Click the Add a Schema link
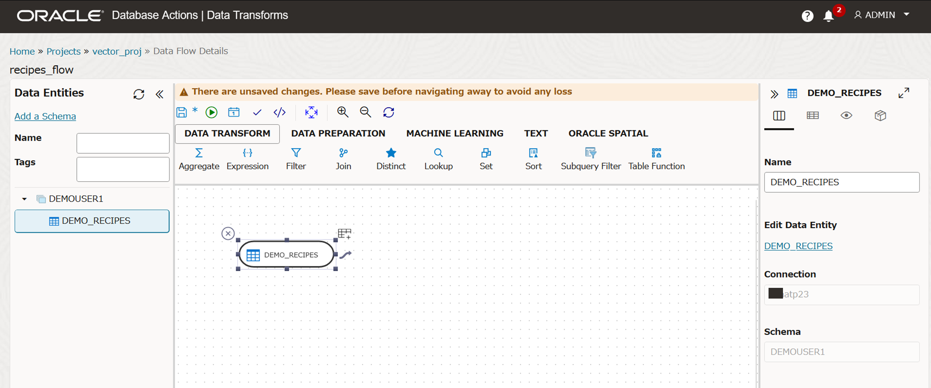This screenshot has height=388, width=931. (45, 116)
